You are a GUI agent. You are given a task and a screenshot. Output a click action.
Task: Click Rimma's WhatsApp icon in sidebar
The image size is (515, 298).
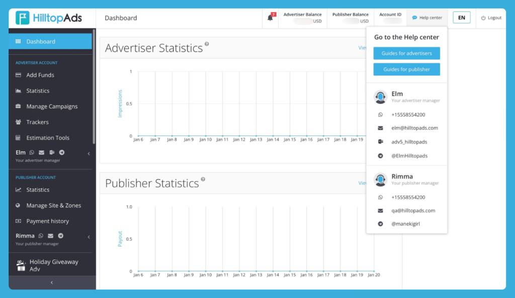[41, 236]
